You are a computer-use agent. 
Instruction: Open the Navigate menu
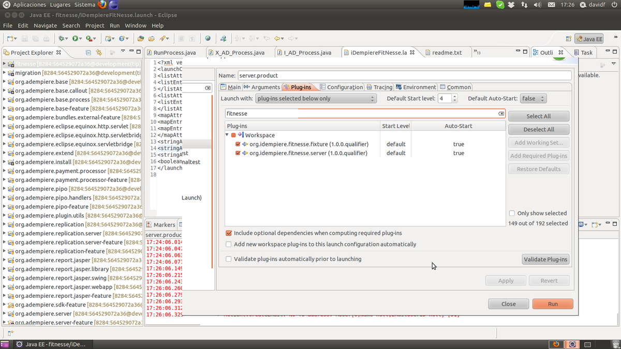coord(45,25)
